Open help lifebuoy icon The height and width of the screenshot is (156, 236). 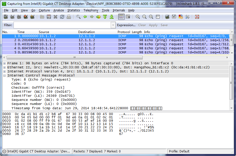coord(197,17)
